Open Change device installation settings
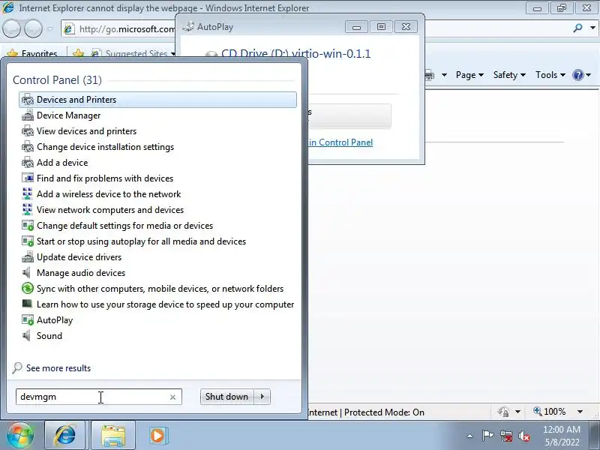 click(157, 147)
